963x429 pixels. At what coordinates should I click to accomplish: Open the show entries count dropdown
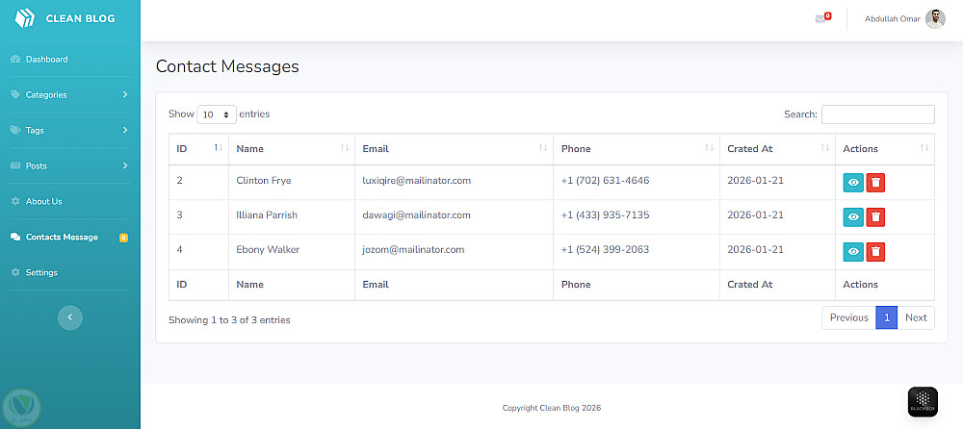pyautogui.click(x=217, y=114)
